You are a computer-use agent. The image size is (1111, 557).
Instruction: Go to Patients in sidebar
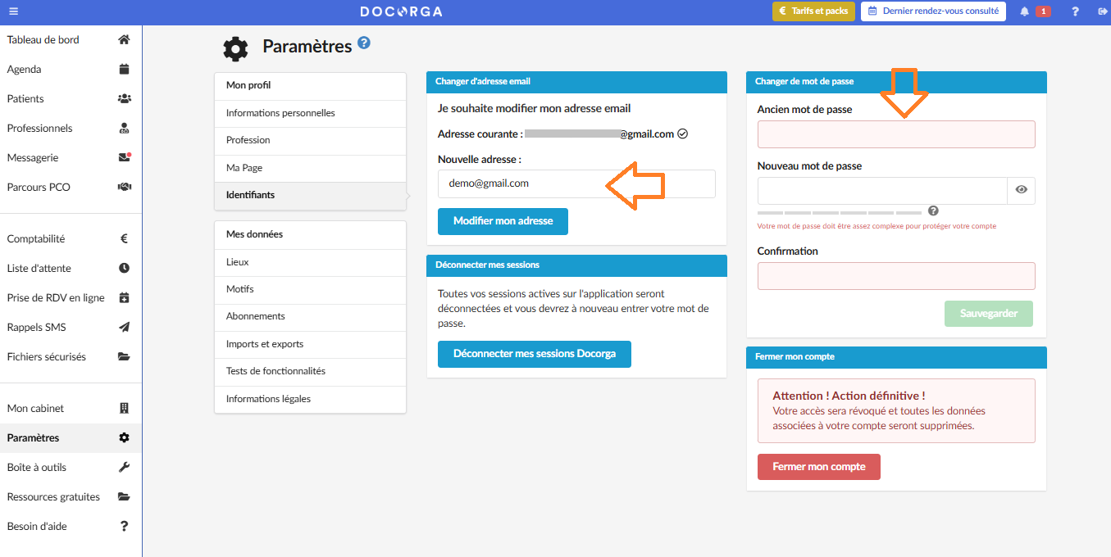25,99
